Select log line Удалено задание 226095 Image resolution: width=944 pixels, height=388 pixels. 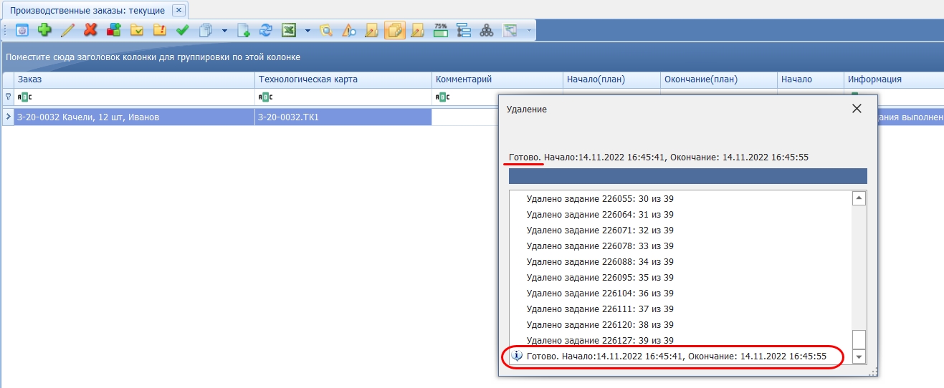click(600, 277)
